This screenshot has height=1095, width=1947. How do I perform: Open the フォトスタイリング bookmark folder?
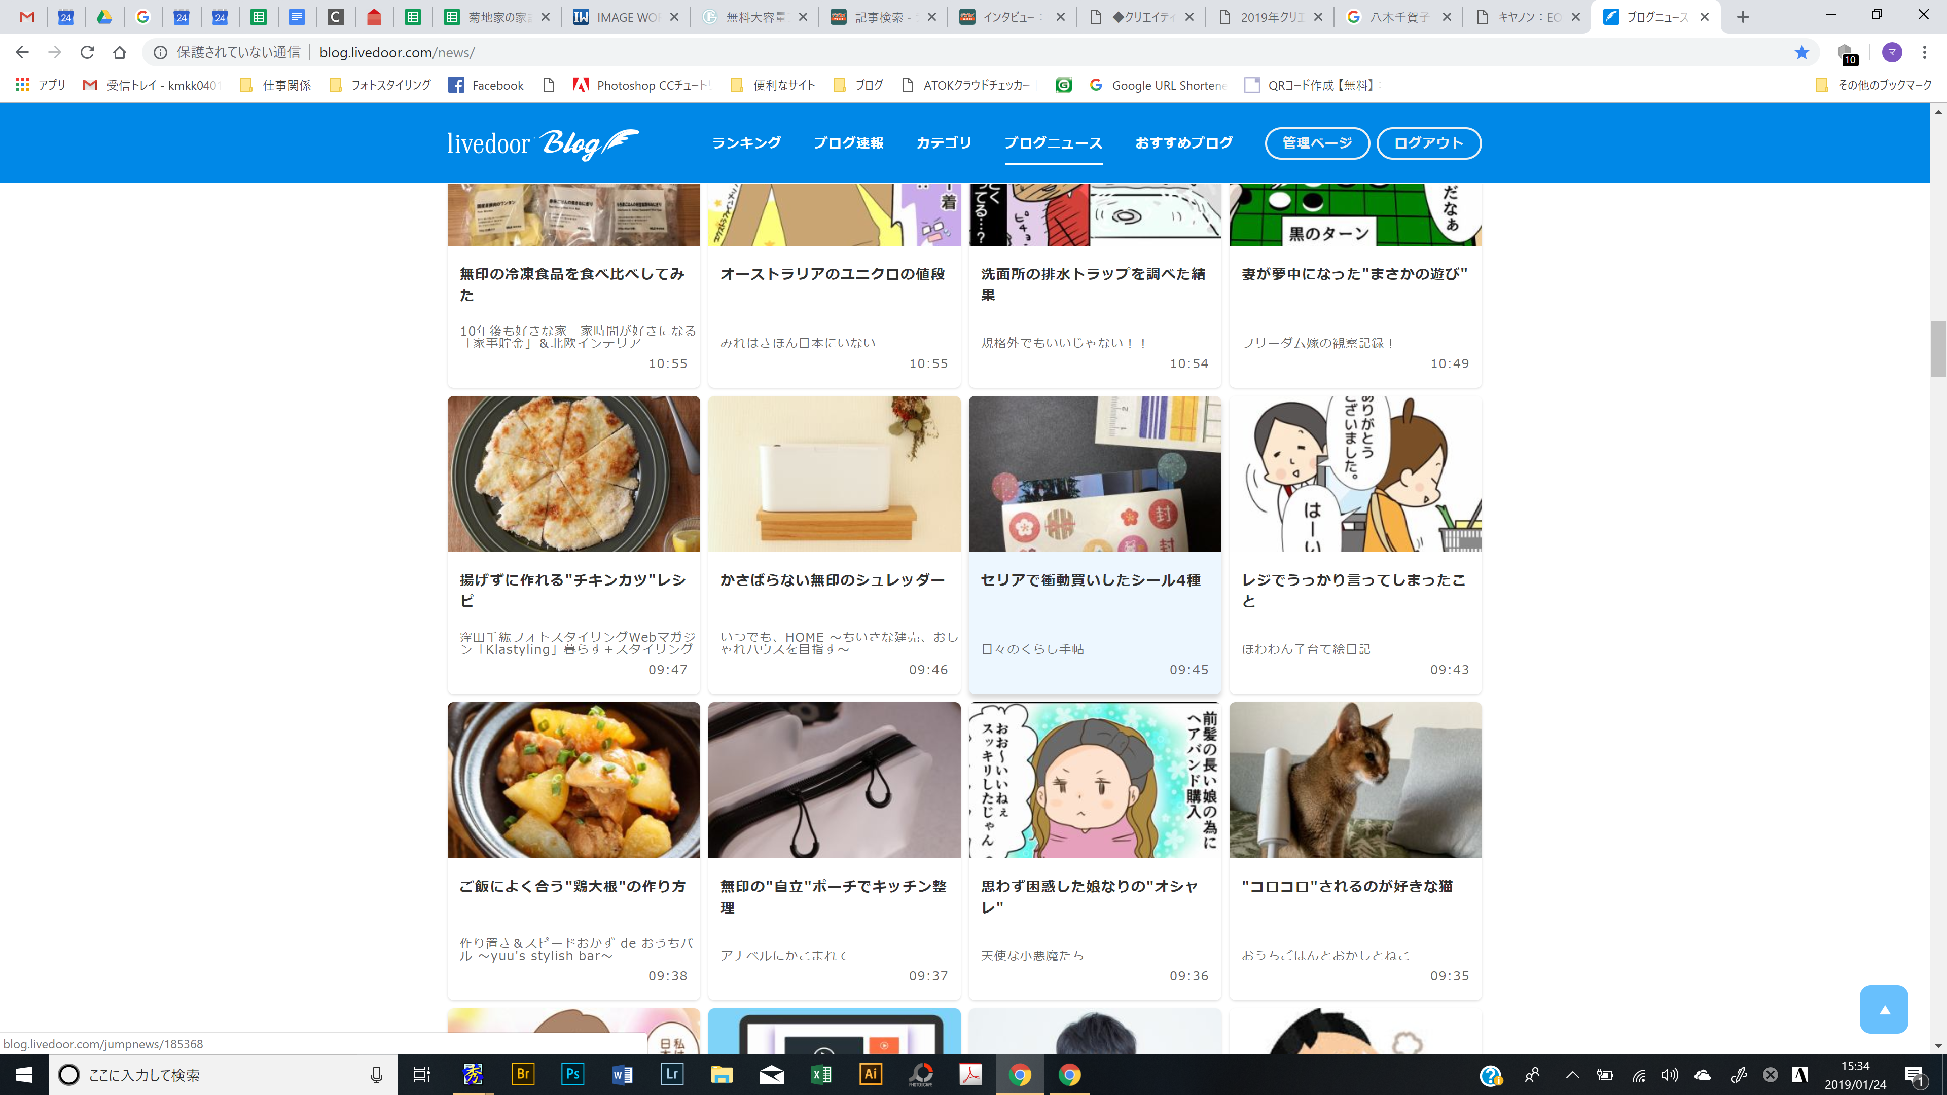[379, 85]
